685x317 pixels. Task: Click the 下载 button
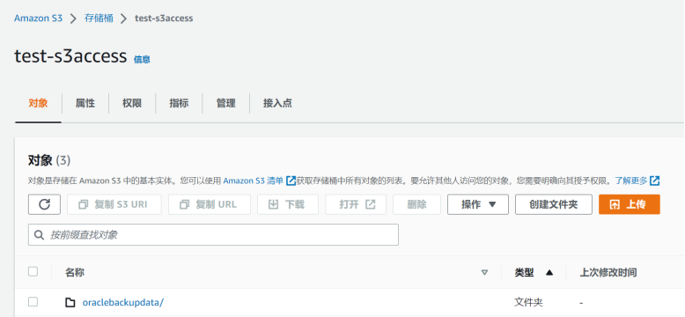coord(288,204)
